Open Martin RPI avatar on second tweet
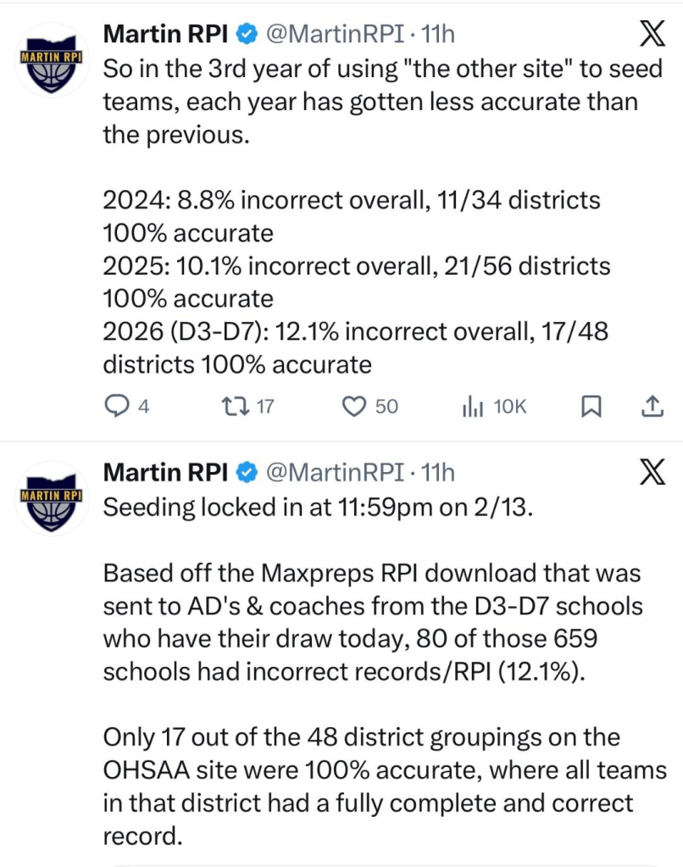Screen dimensions: 683x867 click(x=53, y=498)
